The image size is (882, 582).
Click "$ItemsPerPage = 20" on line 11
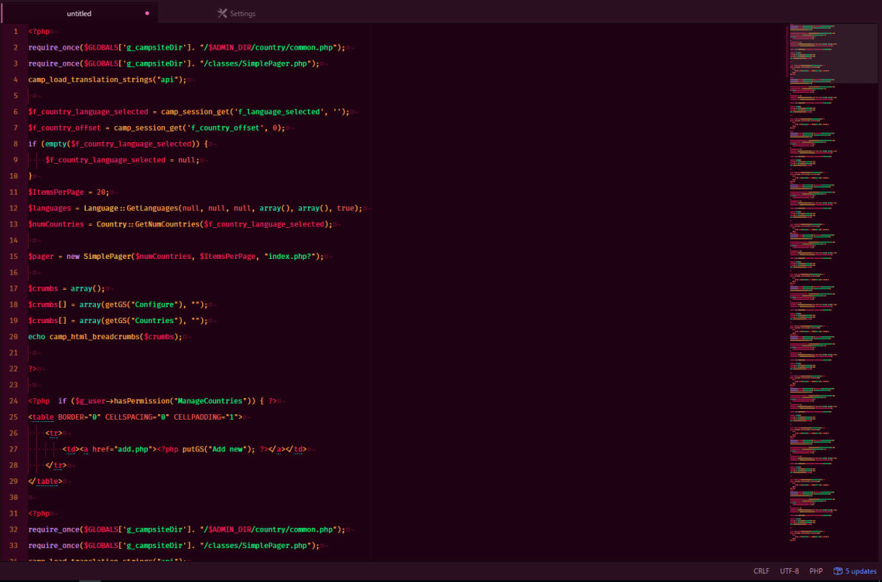point(67,192)
